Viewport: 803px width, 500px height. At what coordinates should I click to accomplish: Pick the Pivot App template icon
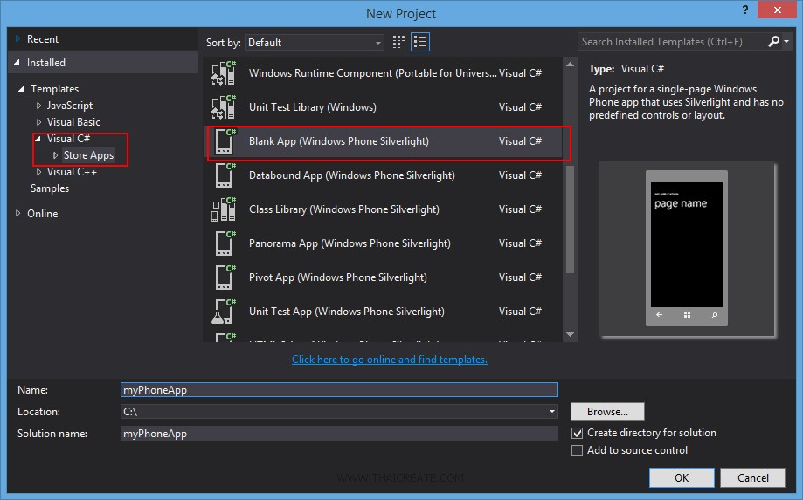[224, 277]
